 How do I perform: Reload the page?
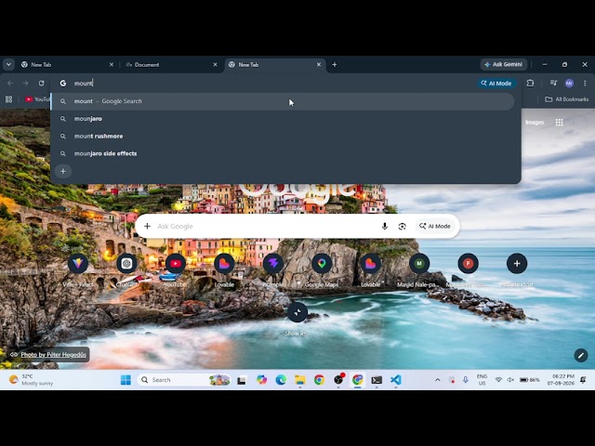pos(41,83)
